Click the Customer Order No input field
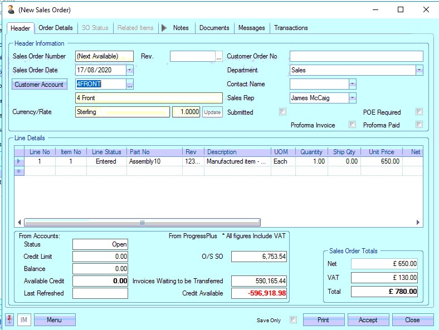Screen dimensions: 439x330 (356, 56)
